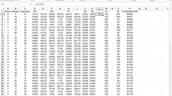Click the 'CONSUMO kWh' header cell

click(x=130, y=11)
